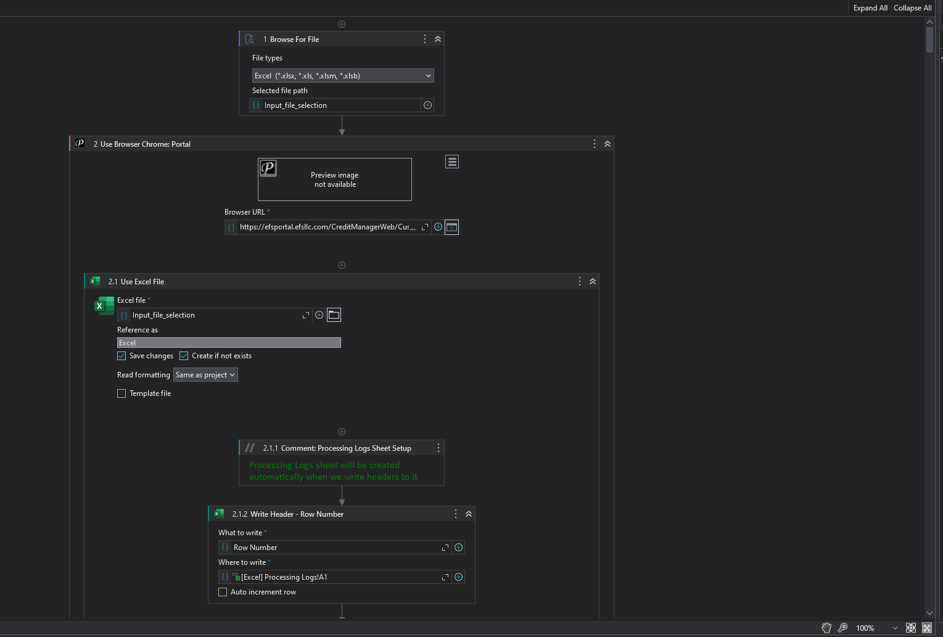Click the Reference as Excel input field
The width and height of the screenshot is (943, 637).
tap(229, 343)
